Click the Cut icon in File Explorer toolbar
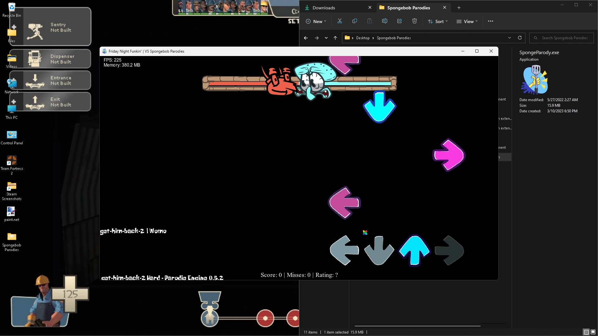Viewport: 598px width, 336px height. coord(339,21)
